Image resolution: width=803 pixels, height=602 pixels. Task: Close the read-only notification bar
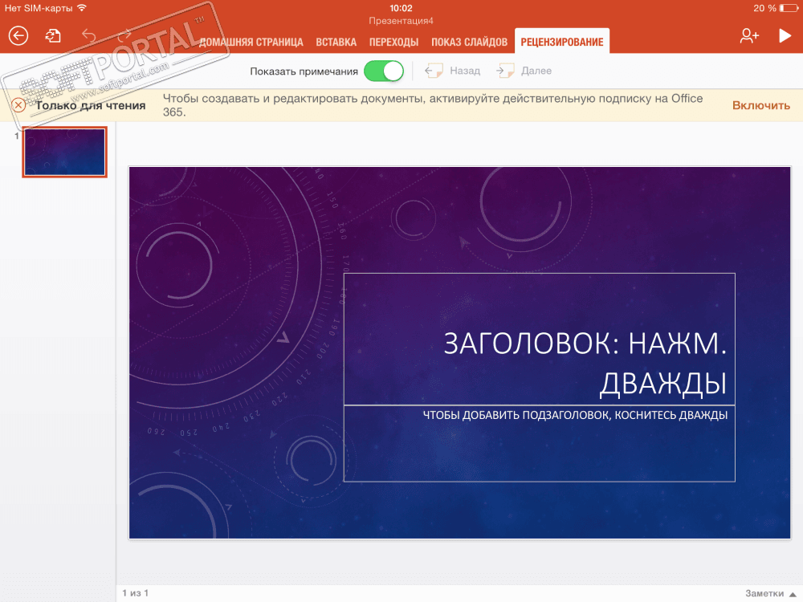(18, 105)
